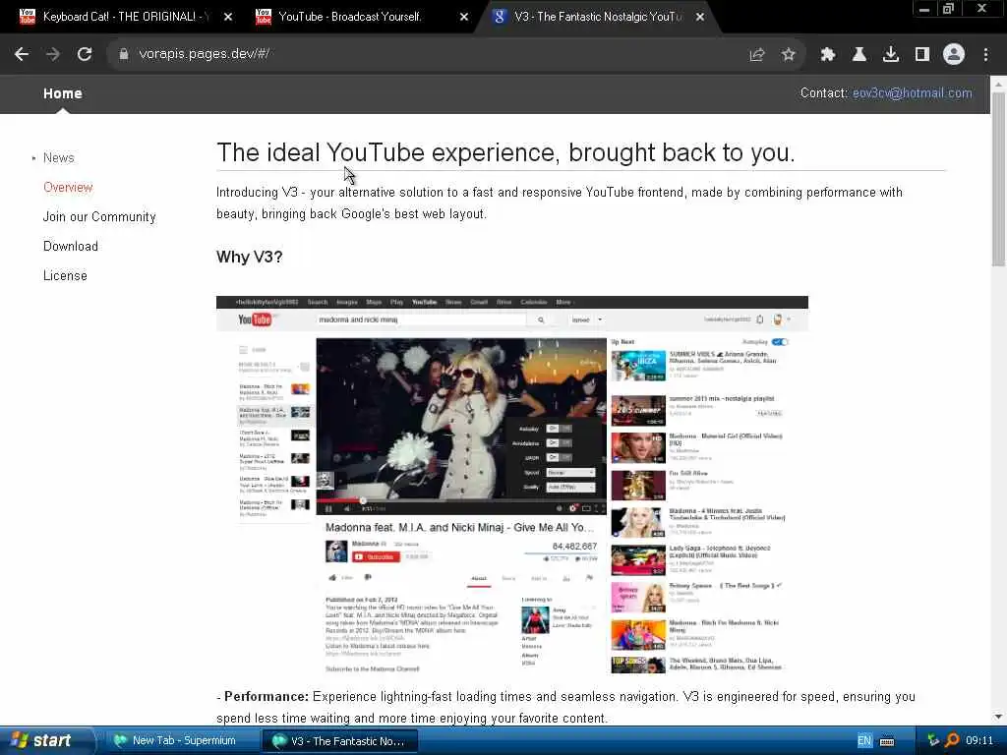The image size is (1007, 755).
Task: Switch to New Tab - Supermium taskbar item
Action: point(182,741)
